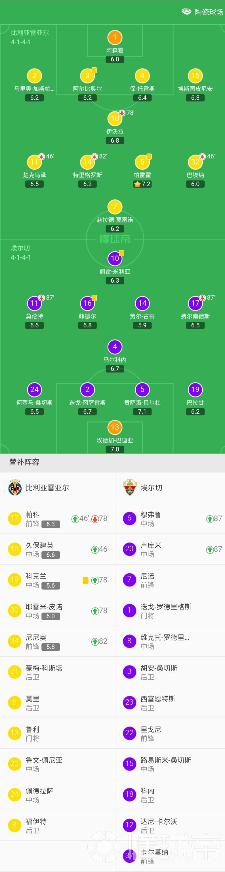
Task: Tap the 替补阵容 section header
Action: 24,462
